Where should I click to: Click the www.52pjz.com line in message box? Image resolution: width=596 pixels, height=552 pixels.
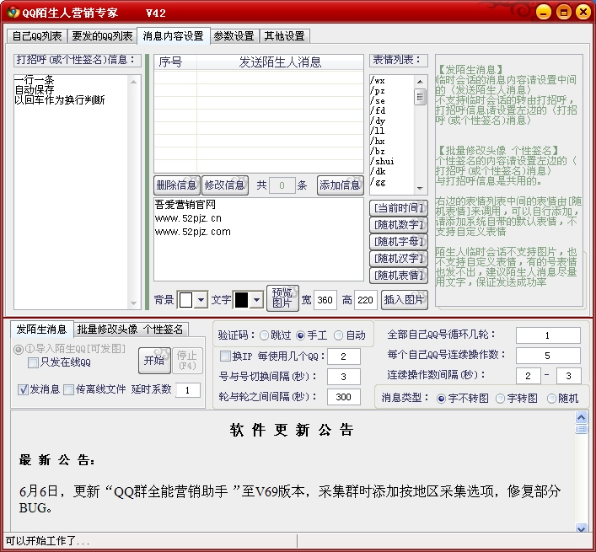tap(193, 232)
